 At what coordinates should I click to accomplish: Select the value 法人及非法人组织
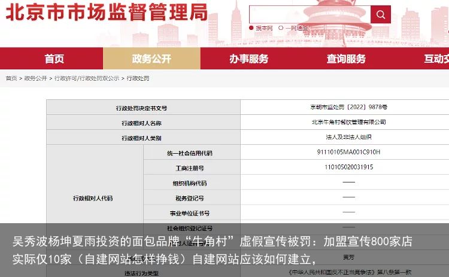[349, 137]
